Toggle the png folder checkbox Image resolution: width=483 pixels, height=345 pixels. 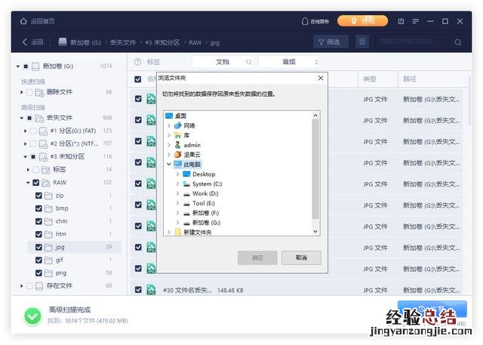click(x=38, y=273)
